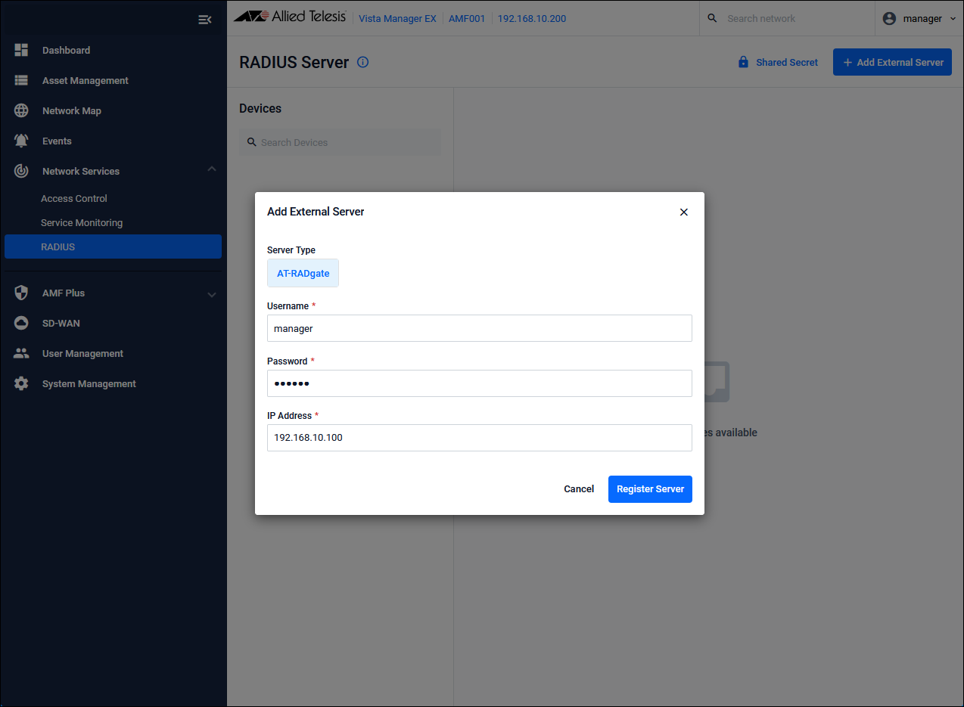The height and width of the screenshot is (707, 964).
Task: Open Access Control submenu item
Action: coord(74,198)
